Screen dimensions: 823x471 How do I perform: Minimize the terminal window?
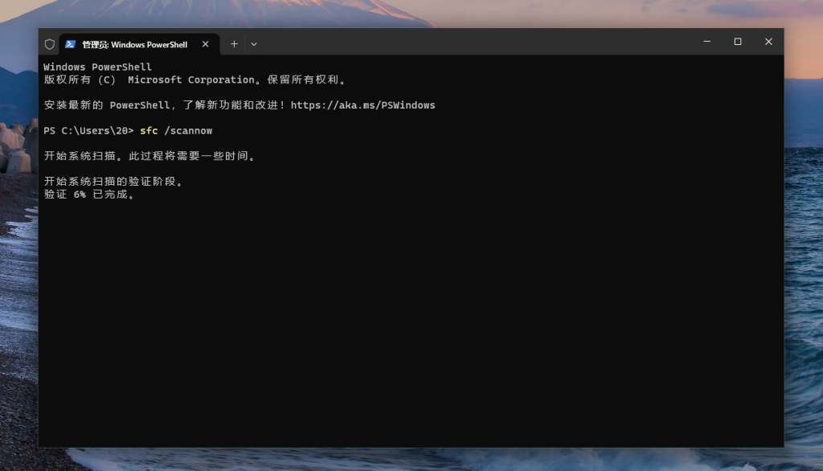[707, 42]
